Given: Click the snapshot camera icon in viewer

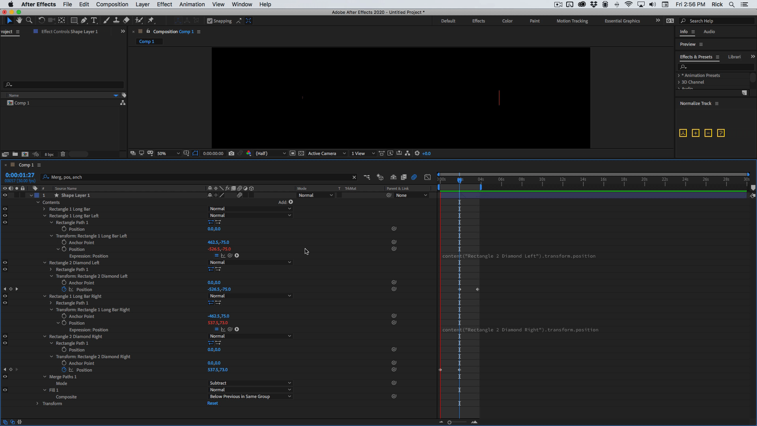Looking at the screenshot, I should [231, 153].
